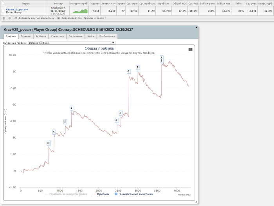The width and height of the screenshot is (274, 206).
Task: Click the 'Общая прибыль' chart title
Action: point(99,48)
